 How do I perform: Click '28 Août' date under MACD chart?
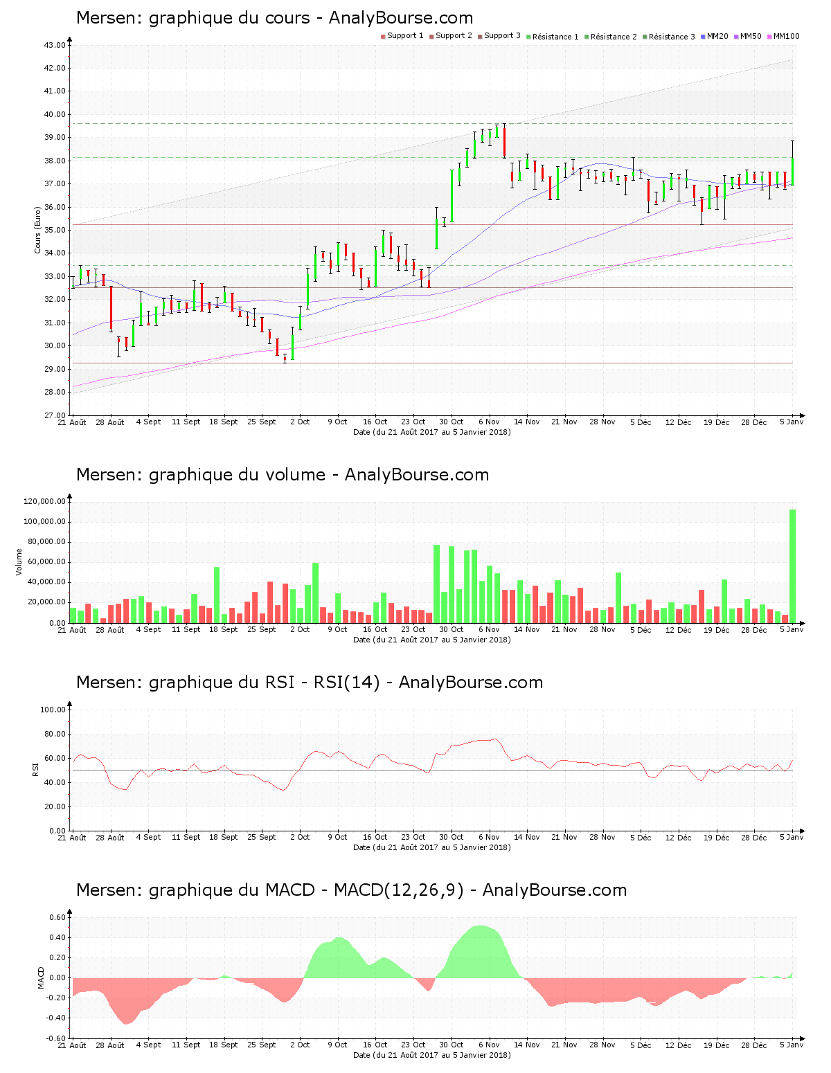(x=110, y=1045)
